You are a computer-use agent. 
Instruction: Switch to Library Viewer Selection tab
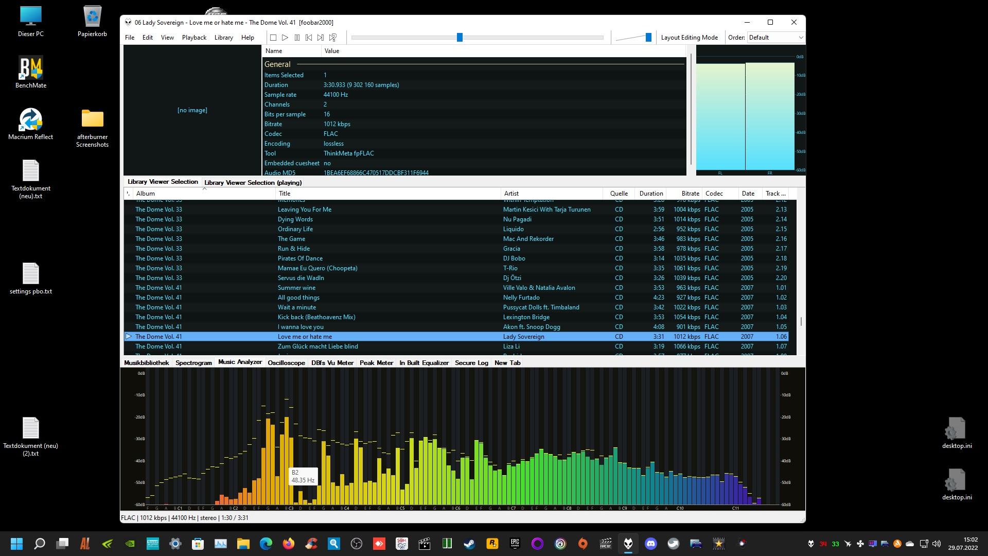pos(163,182)
